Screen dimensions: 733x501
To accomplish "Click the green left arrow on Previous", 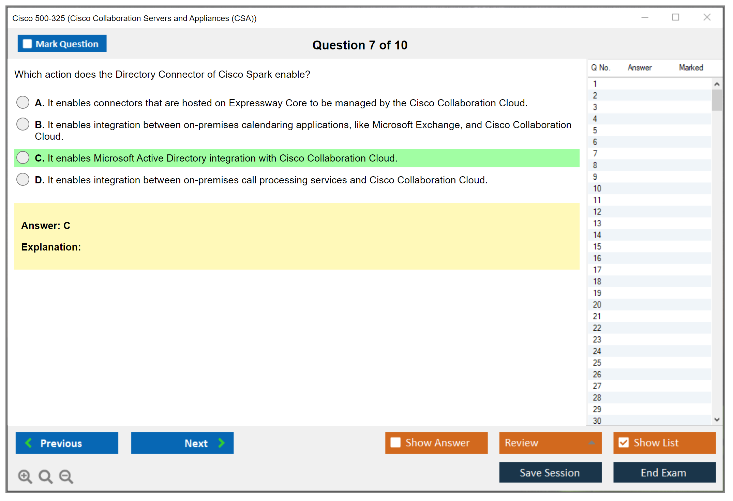I will coord(29,443).
